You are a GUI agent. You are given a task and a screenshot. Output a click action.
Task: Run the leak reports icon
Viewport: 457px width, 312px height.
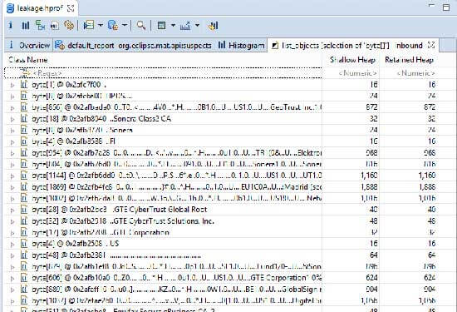88,26
